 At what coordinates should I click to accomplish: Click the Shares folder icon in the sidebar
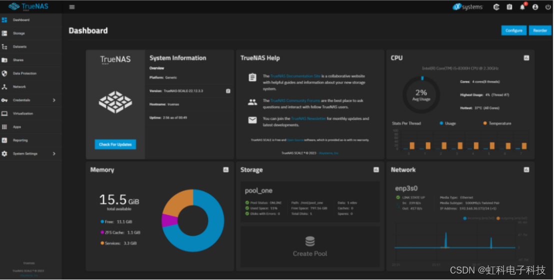(4, 60)
